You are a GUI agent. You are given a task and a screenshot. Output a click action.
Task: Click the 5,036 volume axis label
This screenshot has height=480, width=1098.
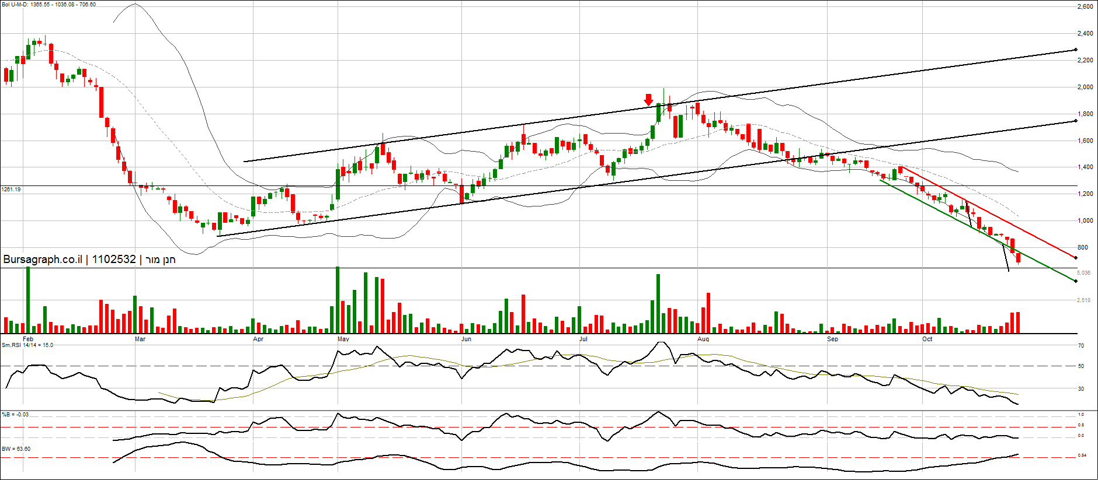pos(1083,273)
